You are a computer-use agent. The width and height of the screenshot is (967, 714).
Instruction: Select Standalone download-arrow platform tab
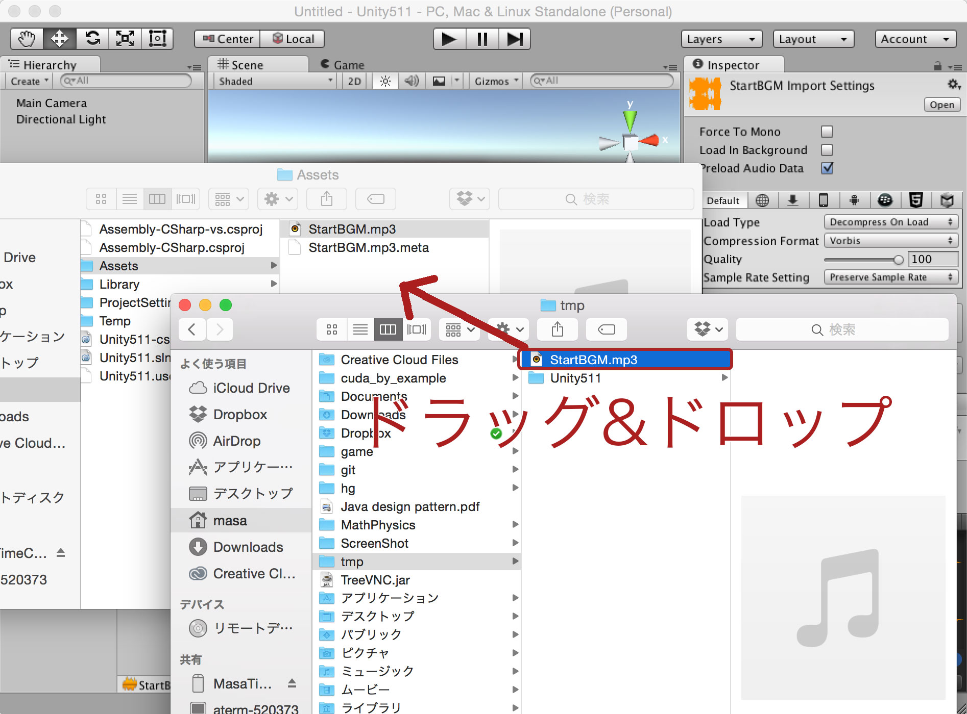point(793,200)
